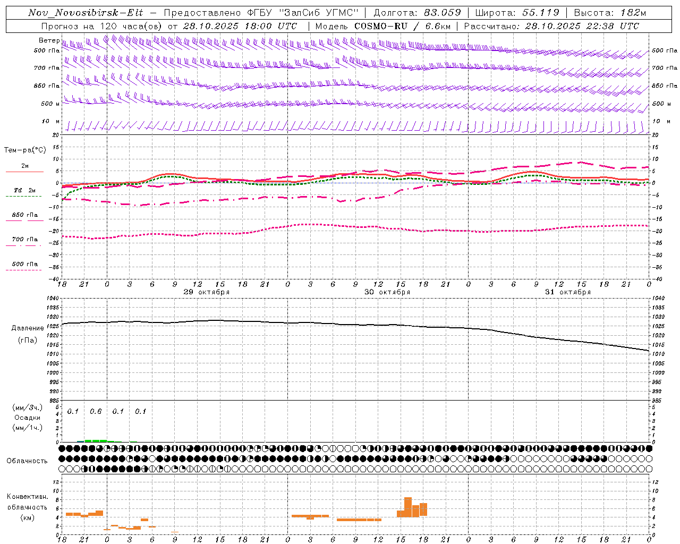Screen dimensions: 680x544
Task: Click the Ветер panel label
Action: click(x=49, y=40)
